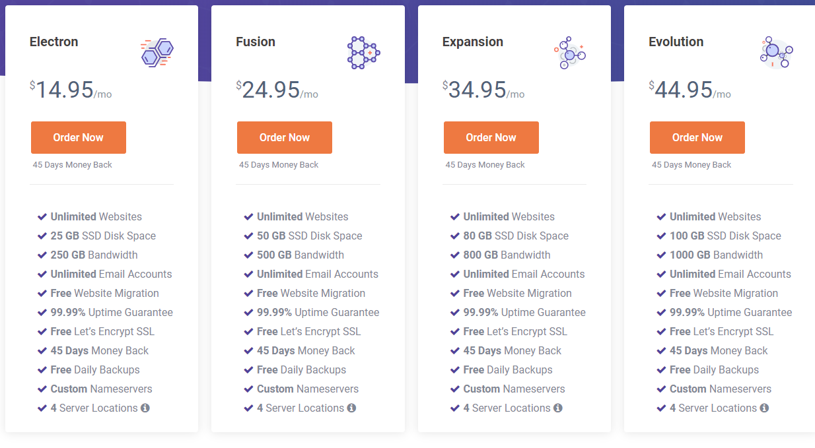
Task: Click Fusion's 500 GB Bandwidth feature
Action: click(x=301, y=255)
